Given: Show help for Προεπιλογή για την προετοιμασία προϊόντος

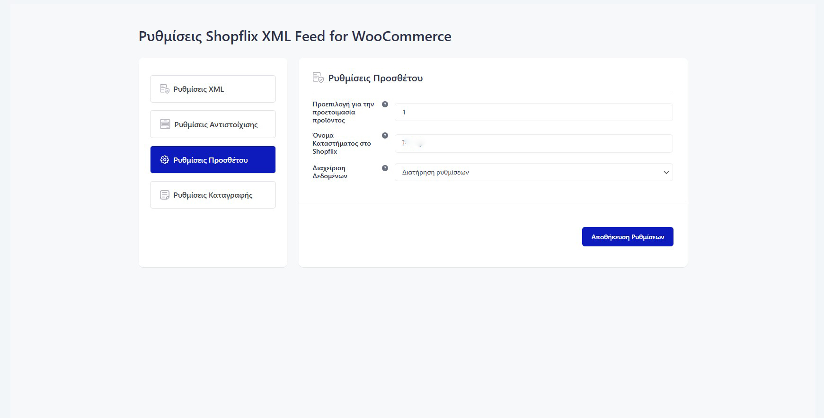Looking at the screenshot, I should click(x=385, y=104).
